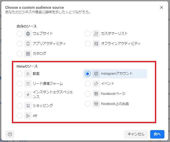Viewport: 170px width, 142px height.
Task: Select the カスタマーリスト radio button
Action: tap(88, 34)
